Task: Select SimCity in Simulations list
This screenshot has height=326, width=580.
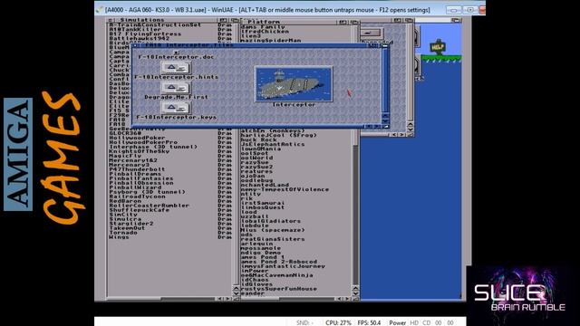Action: [x=123, y=215]
